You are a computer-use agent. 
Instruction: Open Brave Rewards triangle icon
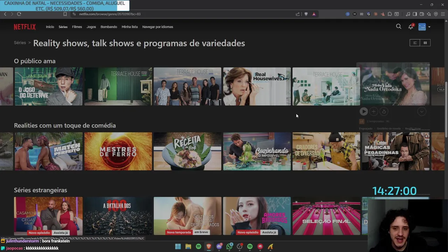314,14
